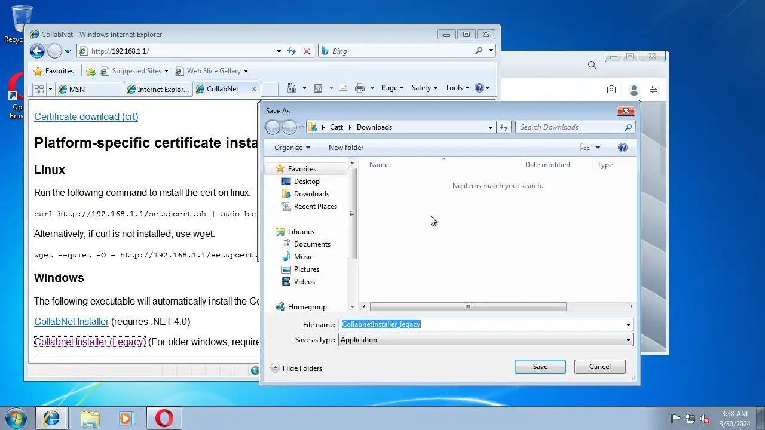Click the Save button

point(540,367)
